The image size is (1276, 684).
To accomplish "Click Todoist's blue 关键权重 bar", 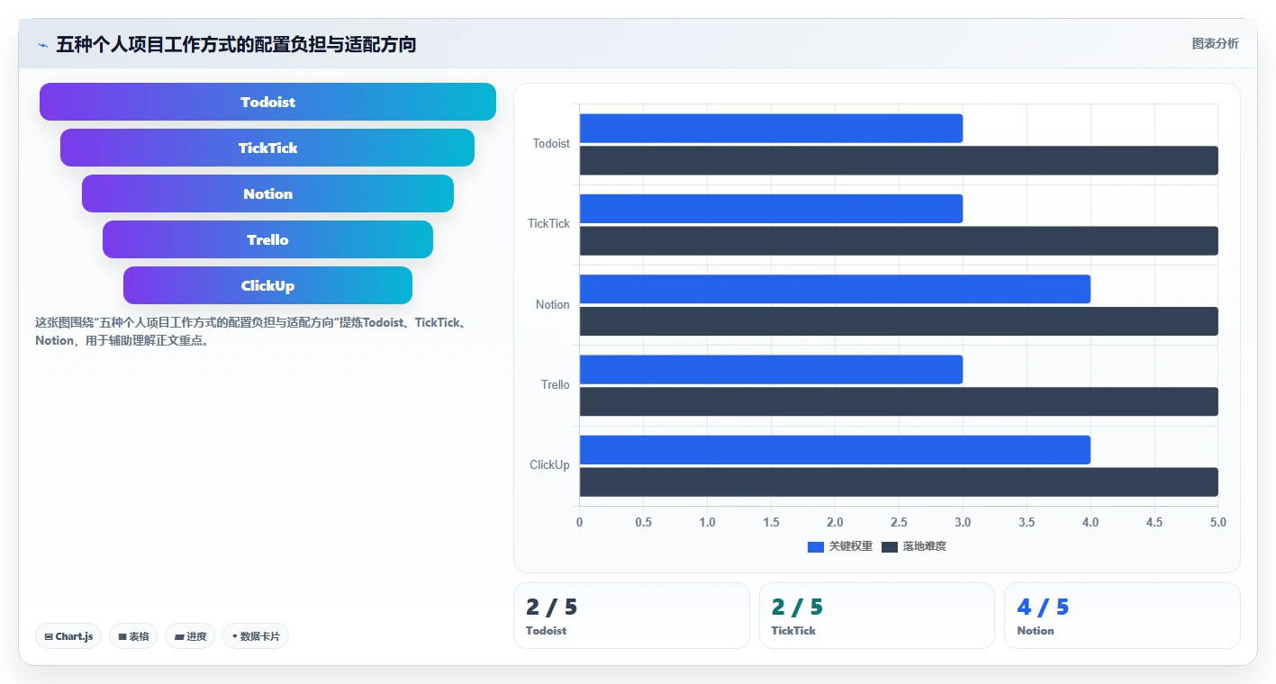I will point(771,128).
